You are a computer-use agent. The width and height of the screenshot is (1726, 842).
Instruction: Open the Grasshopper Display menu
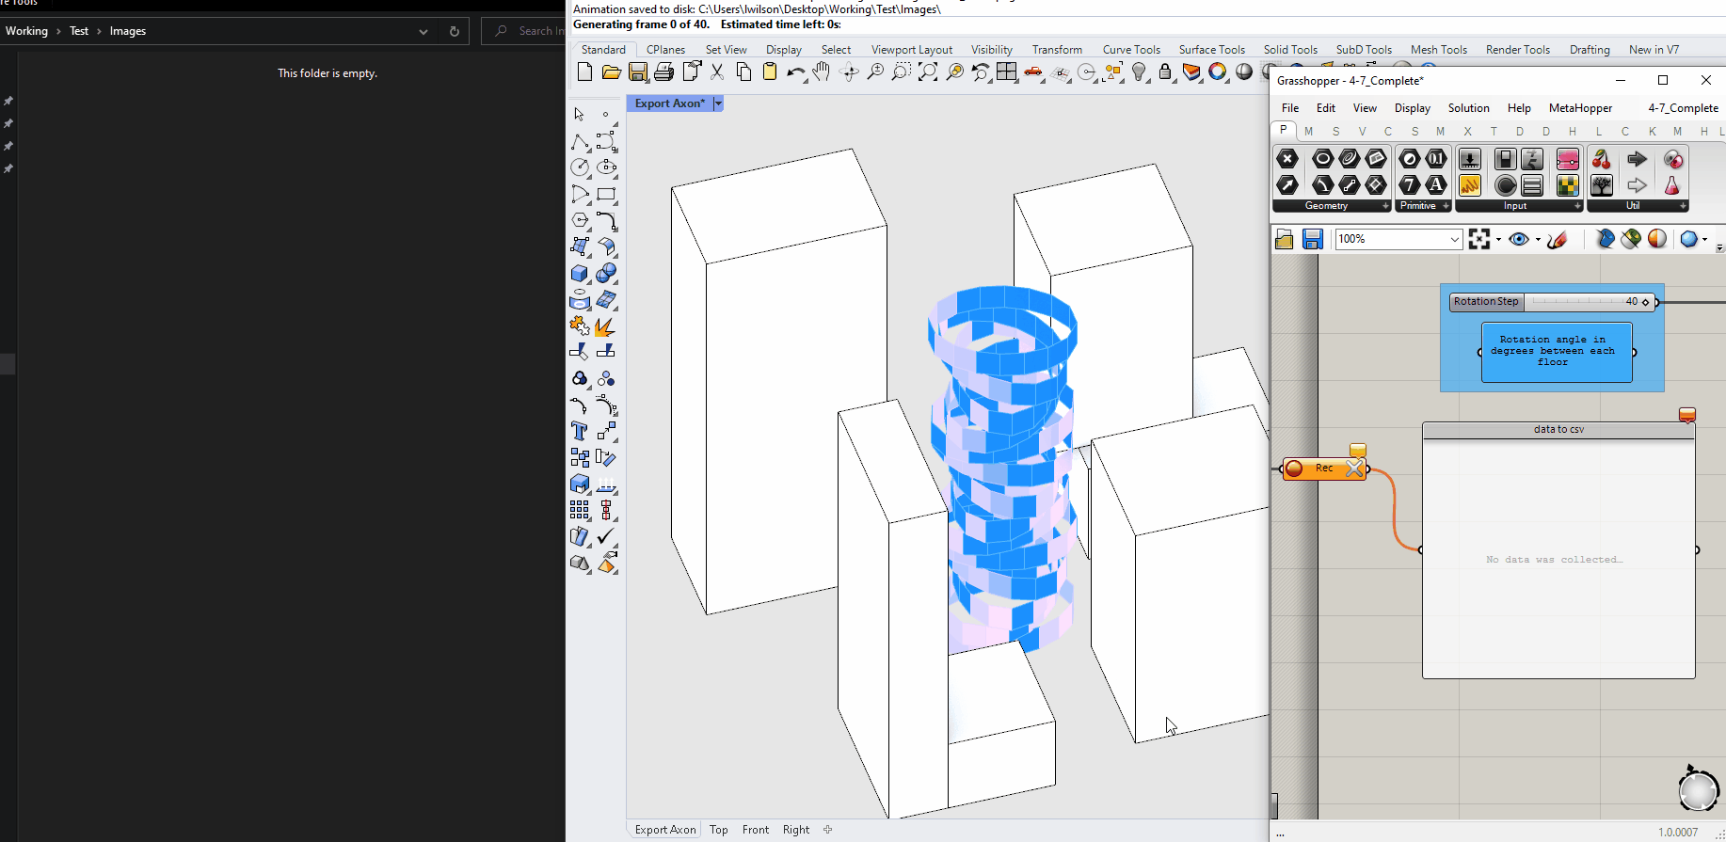(x=1412, y=108)
